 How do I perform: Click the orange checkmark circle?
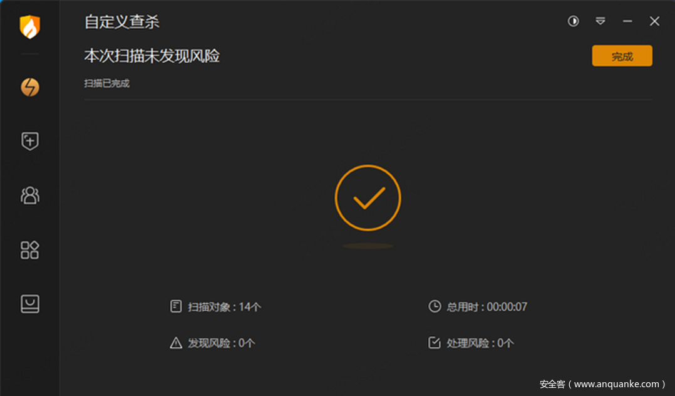click(368, 198)
